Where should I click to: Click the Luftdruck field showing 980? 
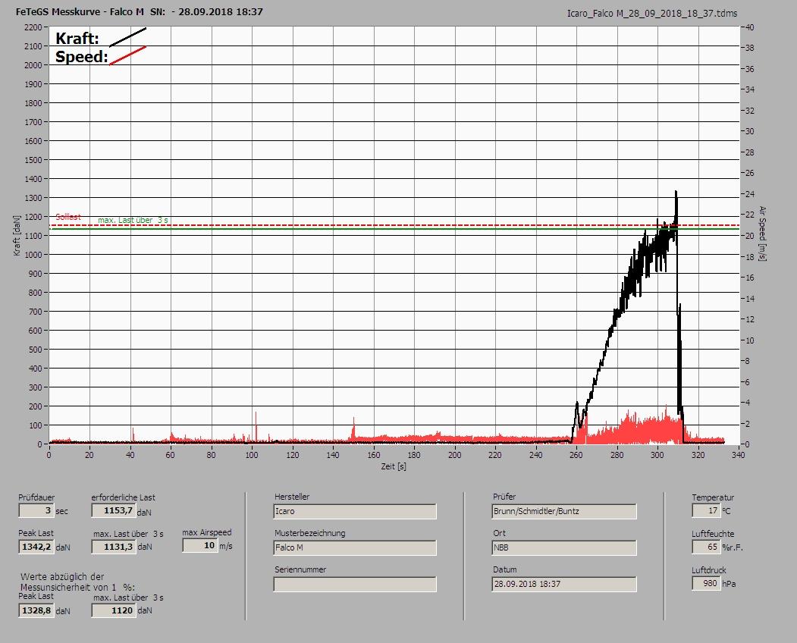click(706, 584)
